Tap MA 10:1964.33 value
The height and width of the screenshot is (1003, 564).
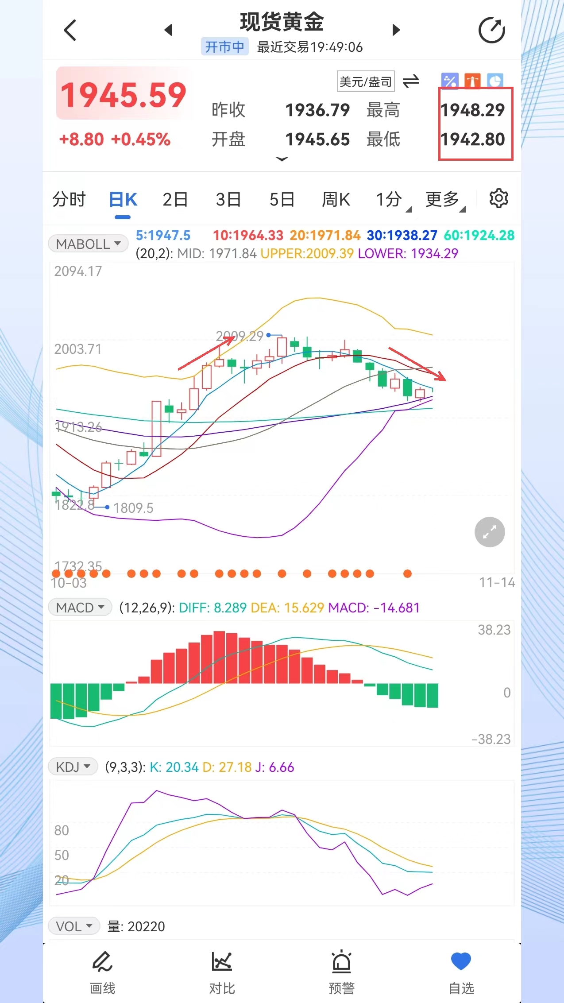click(248, 235)
